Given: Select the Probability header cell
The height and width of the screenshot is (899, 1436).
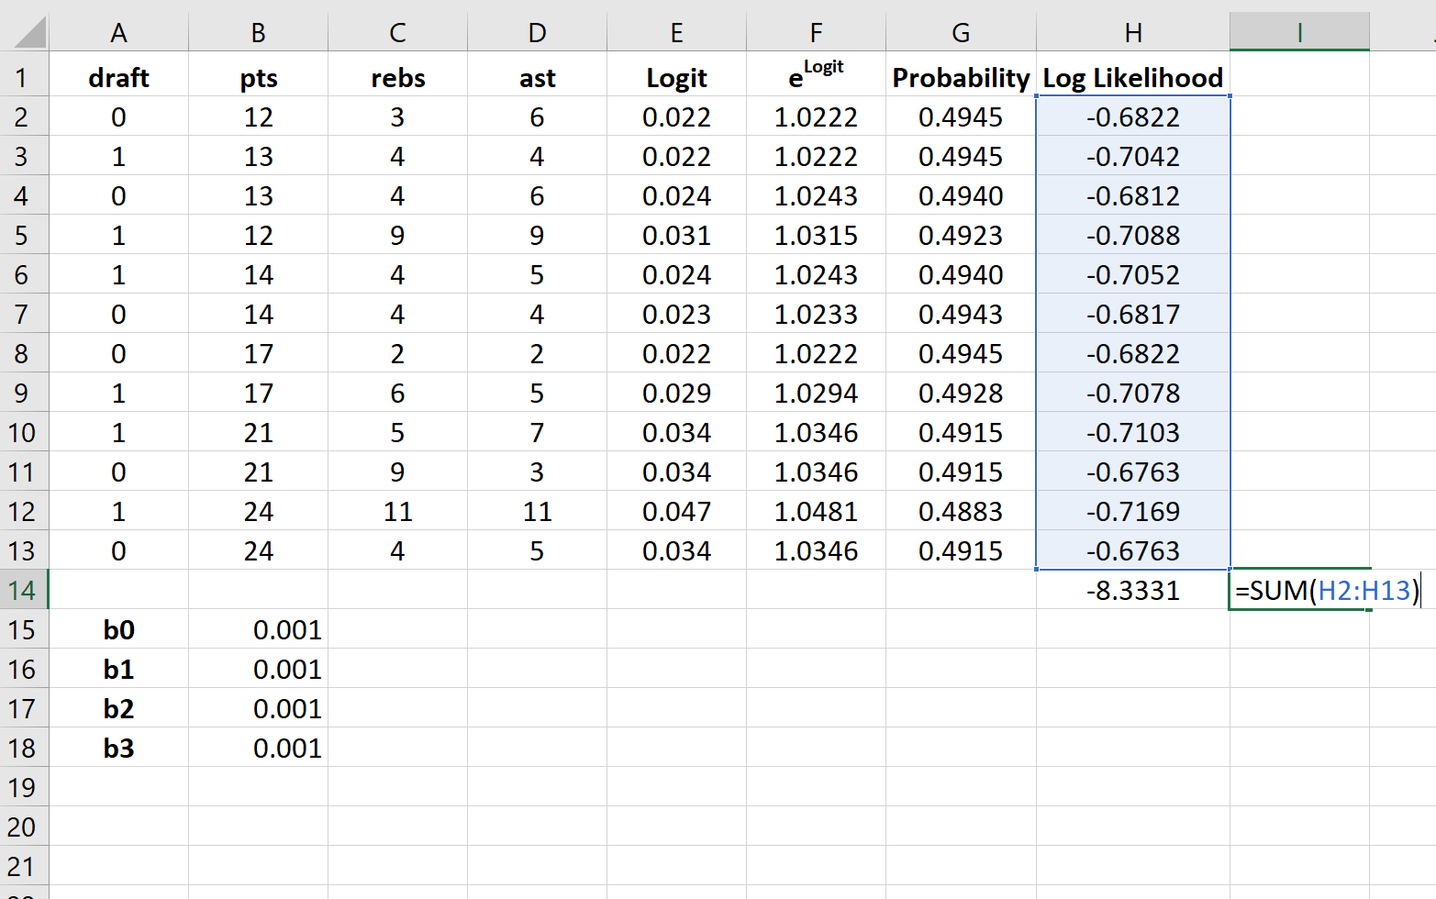Looking at the screenshot, I should pyautogui.click(x=960, y=78).
